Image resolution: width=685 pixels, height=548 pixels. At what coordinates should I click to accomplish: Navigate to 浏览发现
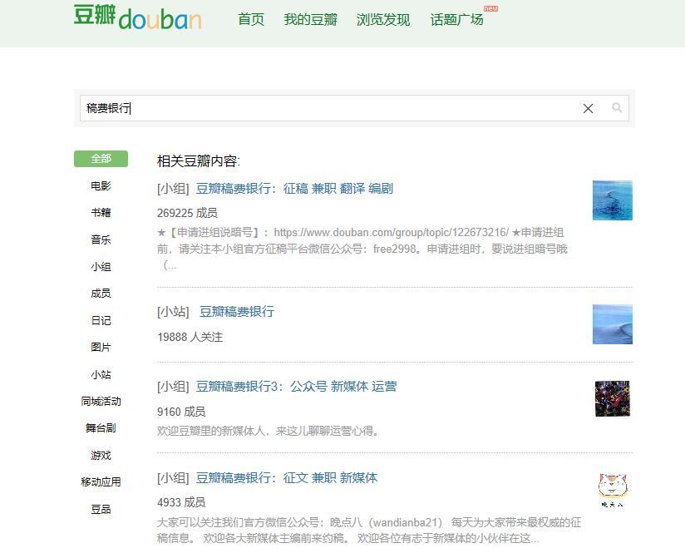382,18
